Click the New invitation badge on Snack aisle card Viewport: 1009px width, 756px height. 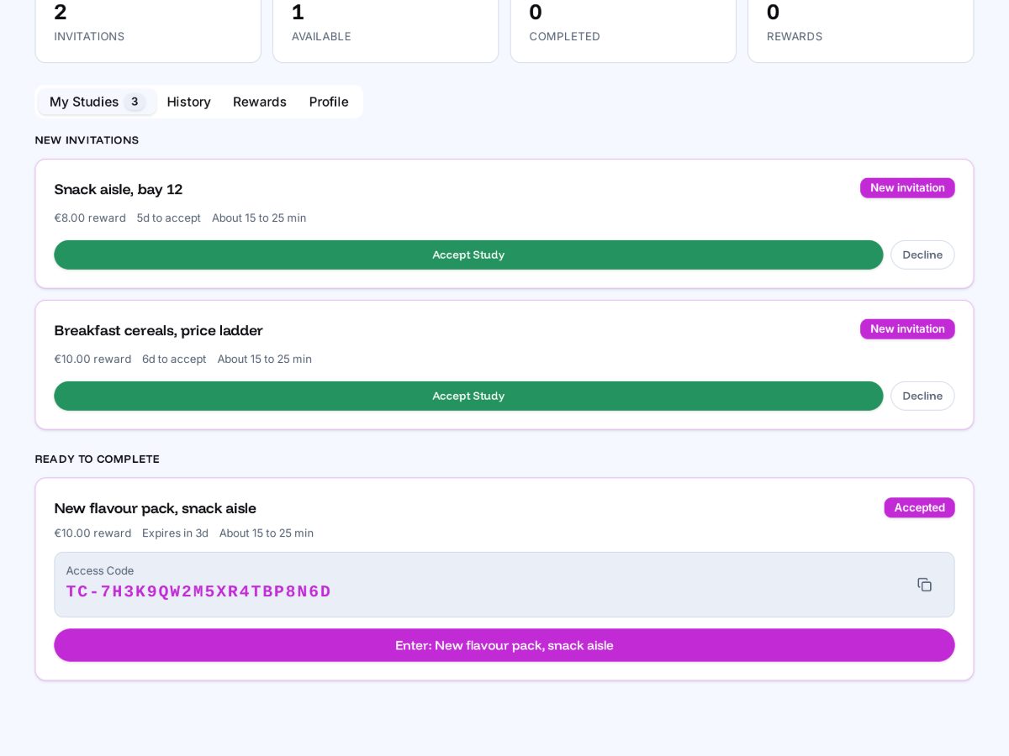click(x=907, y=187)
